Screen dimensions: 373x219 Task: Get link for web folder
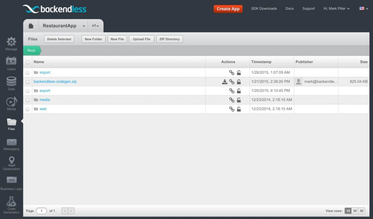[232, 109]
